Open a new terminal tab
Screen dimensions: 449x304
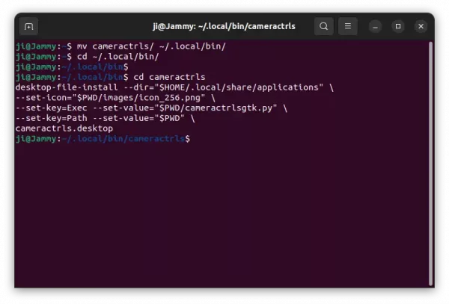28,27
